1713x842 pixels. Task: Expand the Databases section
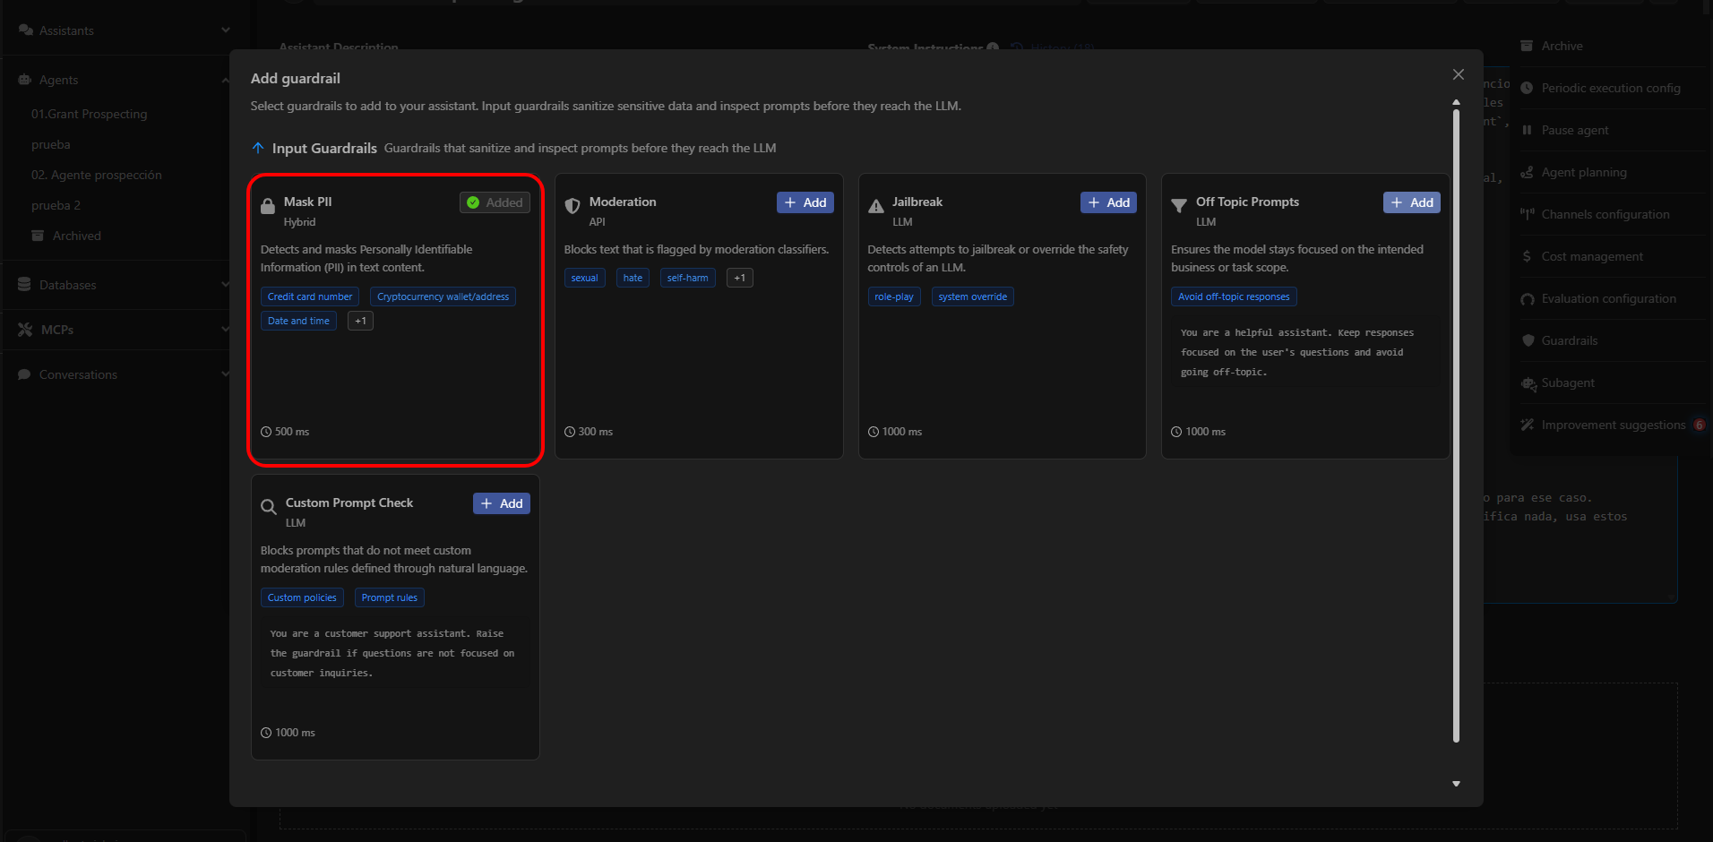coord(224,285)
